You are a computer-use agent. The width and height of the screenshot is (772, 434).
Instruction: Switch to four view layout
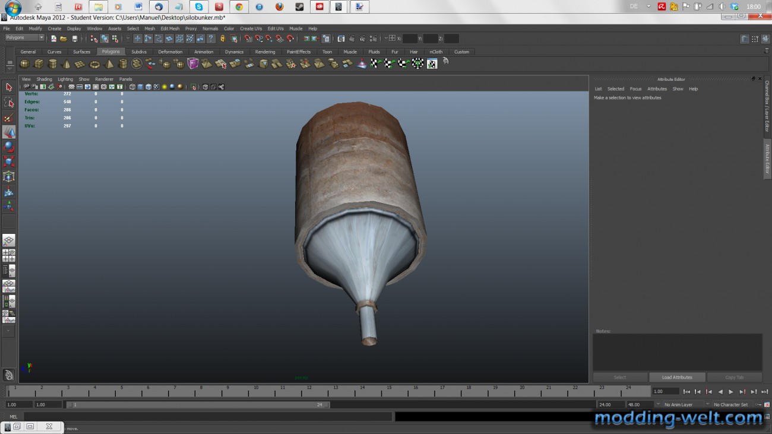8,256
